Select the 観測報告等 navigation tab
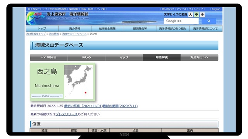The image size is (248, 139). point(140,29)
